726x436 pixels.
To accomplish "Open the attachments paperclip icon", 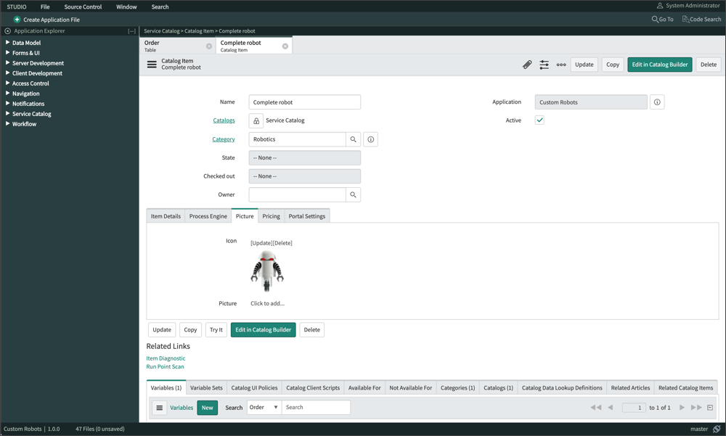I will pos(528,65).
